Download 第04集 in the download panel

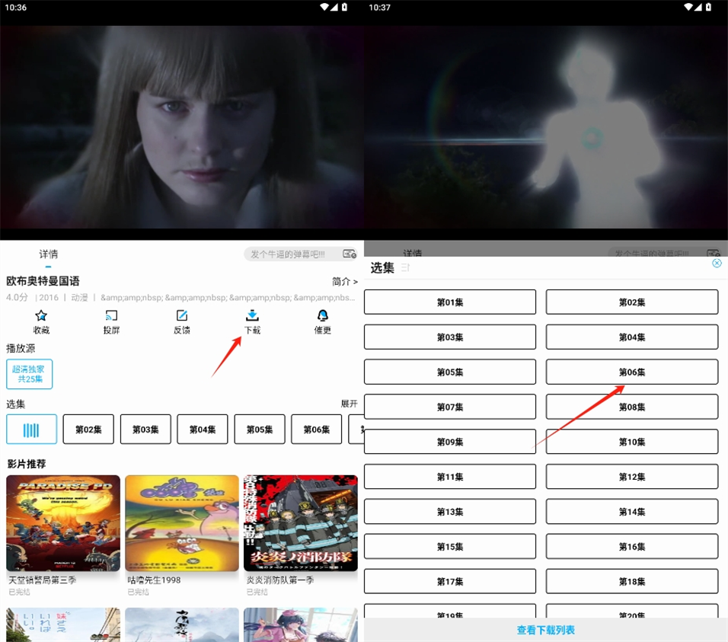point(632,337)
